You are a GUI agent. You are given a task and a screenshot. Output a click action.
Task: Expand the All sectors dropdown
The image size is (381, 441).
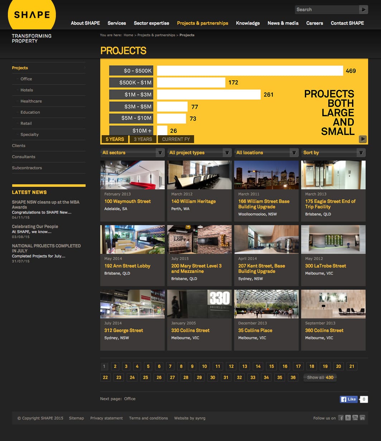tap(132, 152)
